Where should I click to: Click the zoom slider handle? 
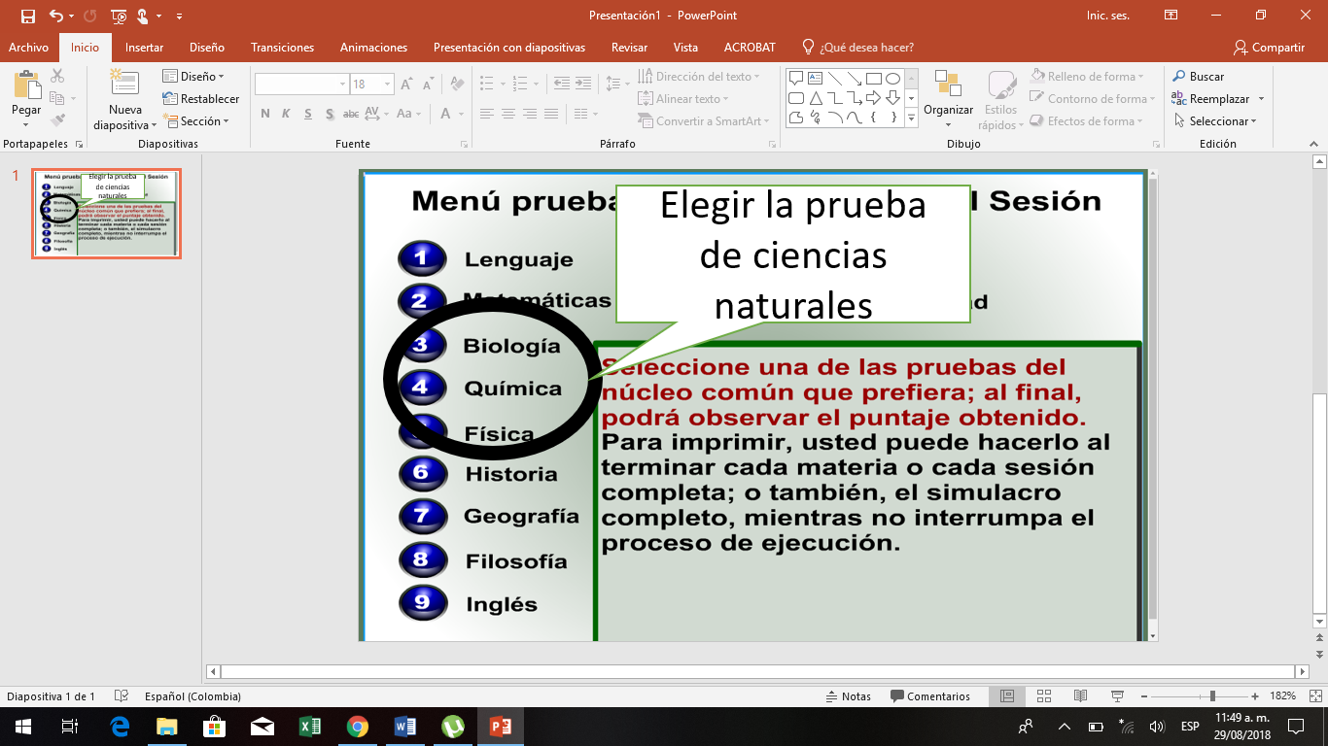1212,696
